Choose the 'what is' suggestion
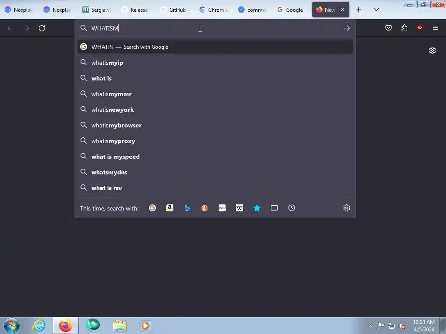This screenshot has width=446, height=334. pos(215,78)
